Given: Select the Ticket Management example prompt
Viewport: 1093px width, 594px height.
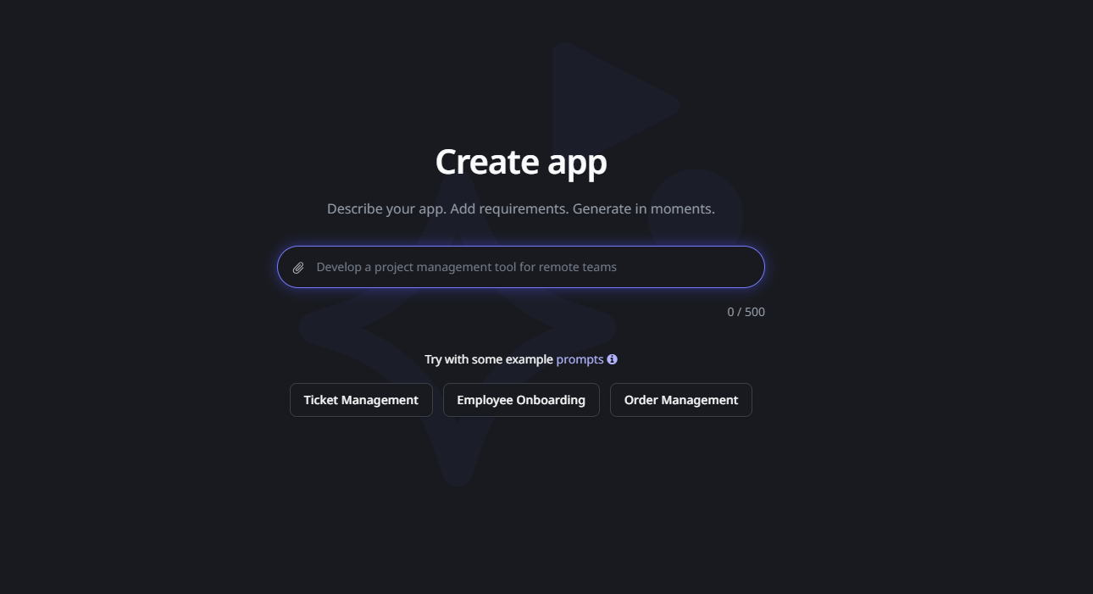Looking at the screenshot, I should click(361, 400).
